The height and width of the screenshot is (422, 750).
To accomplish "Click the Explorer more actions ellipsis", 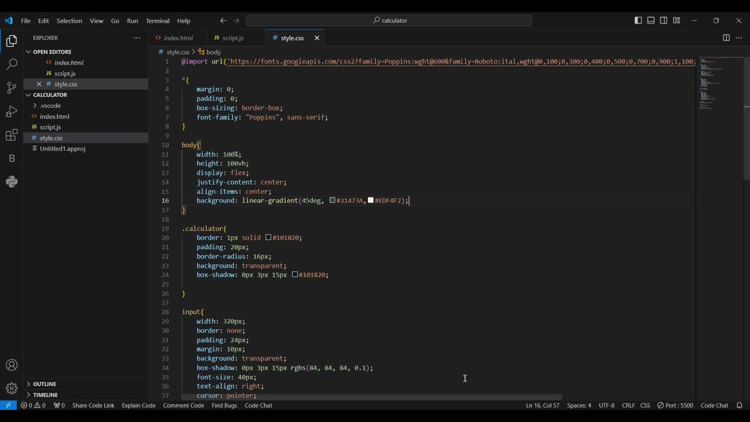I will pos(137,38).
